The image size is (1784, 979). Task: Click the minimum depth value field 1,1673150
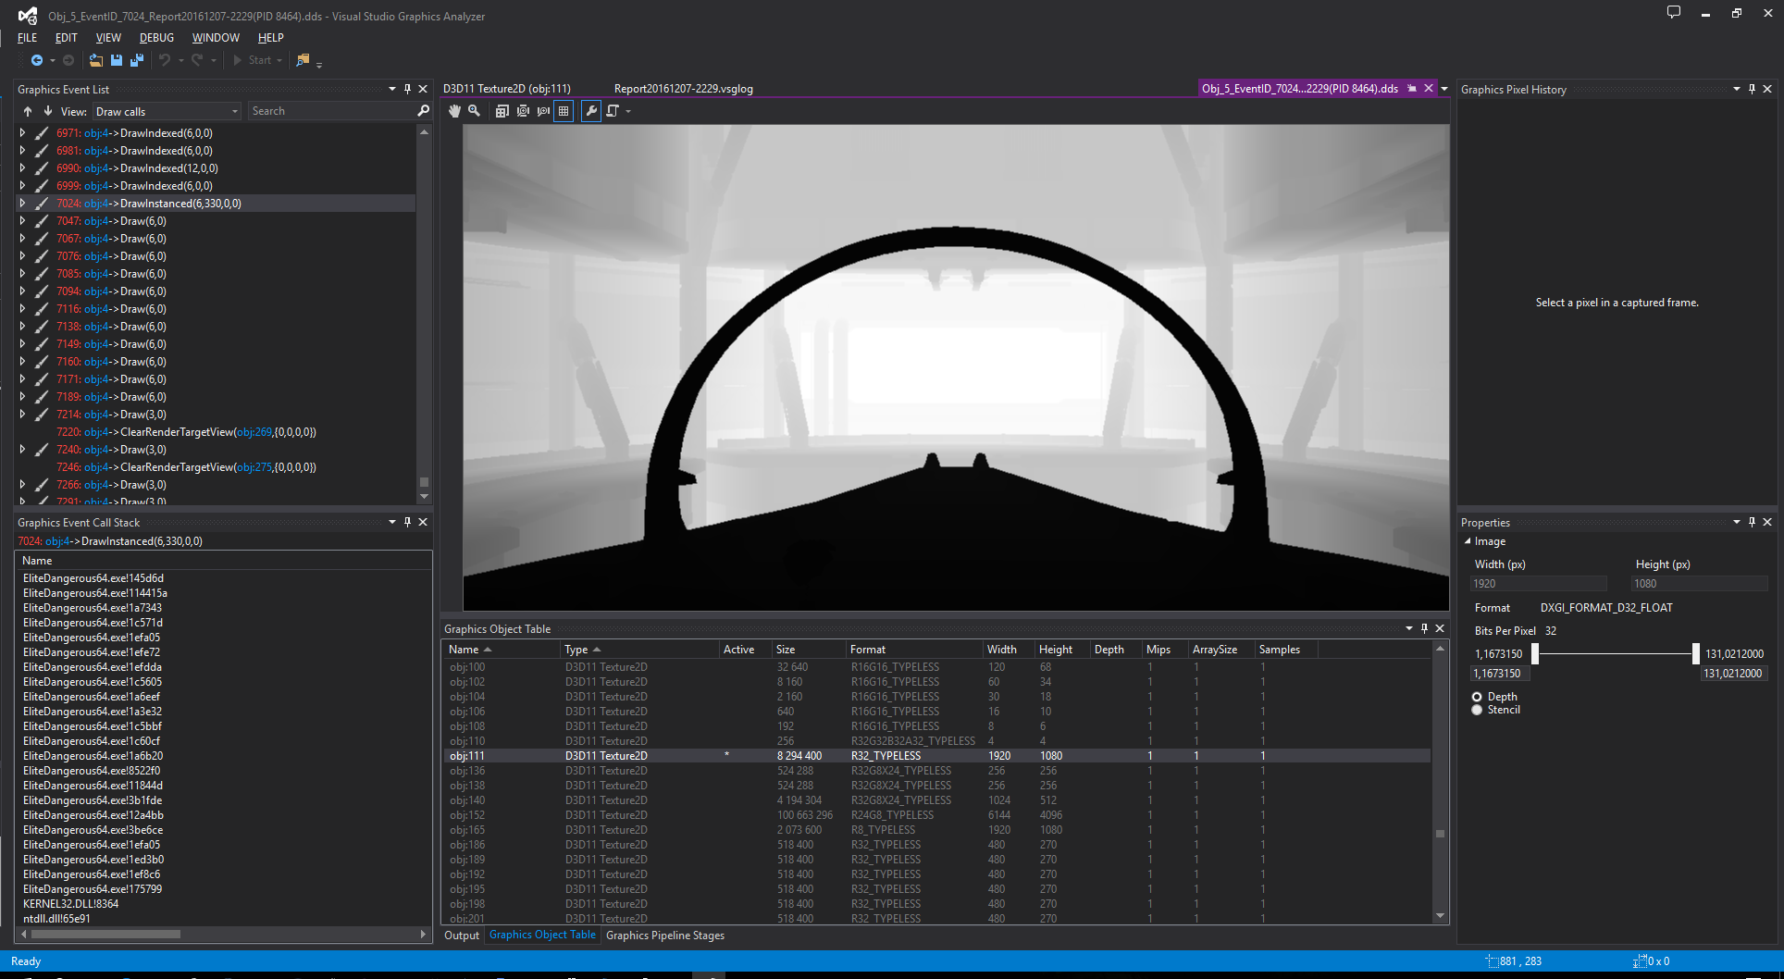(x=1499, y=674)
